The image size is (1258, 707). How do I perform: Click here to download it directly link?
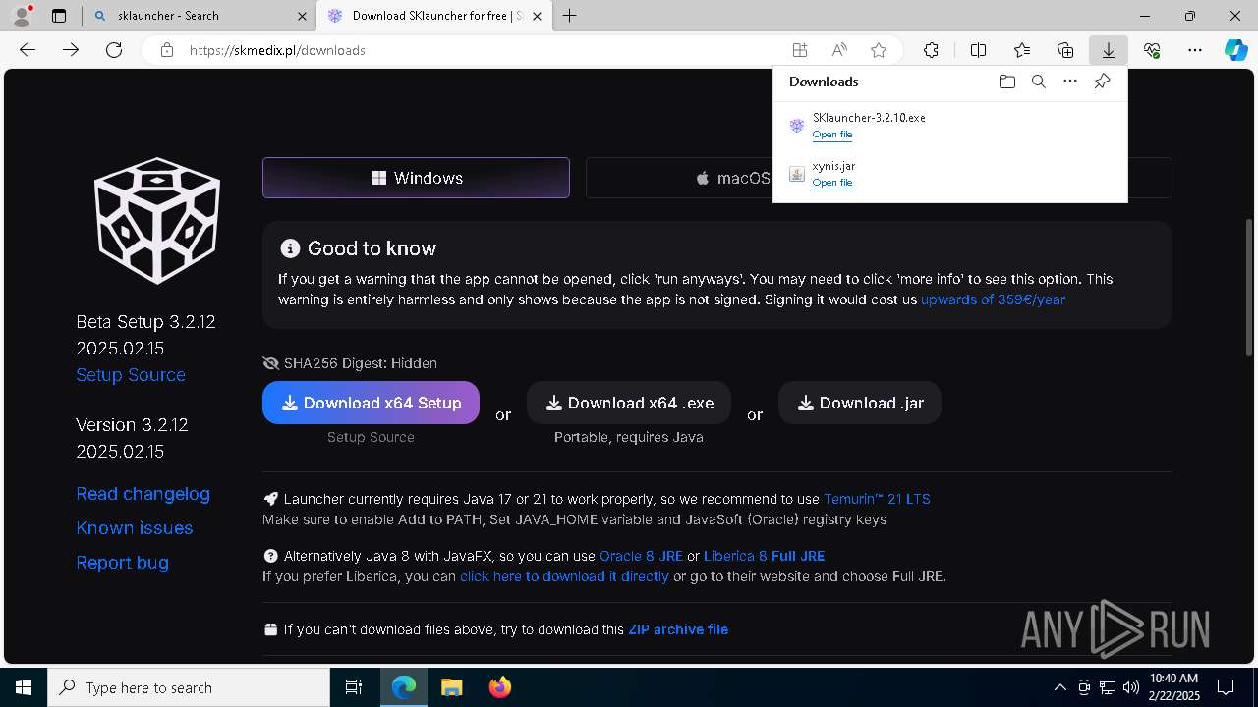[x=564, y=576]
